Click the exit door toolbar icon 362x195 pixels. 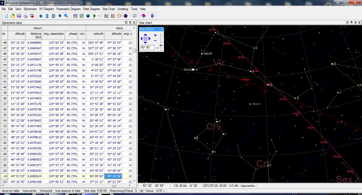(x=153, y=16)
